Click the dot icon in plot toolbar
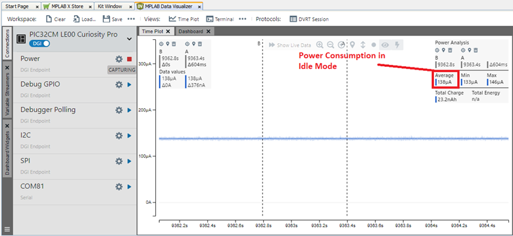The width and height of the screenshot is (513, 236). click(374, 45)
